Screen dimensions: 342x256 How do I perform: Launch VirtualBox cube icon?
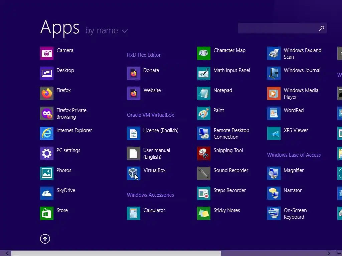point(134,173)
